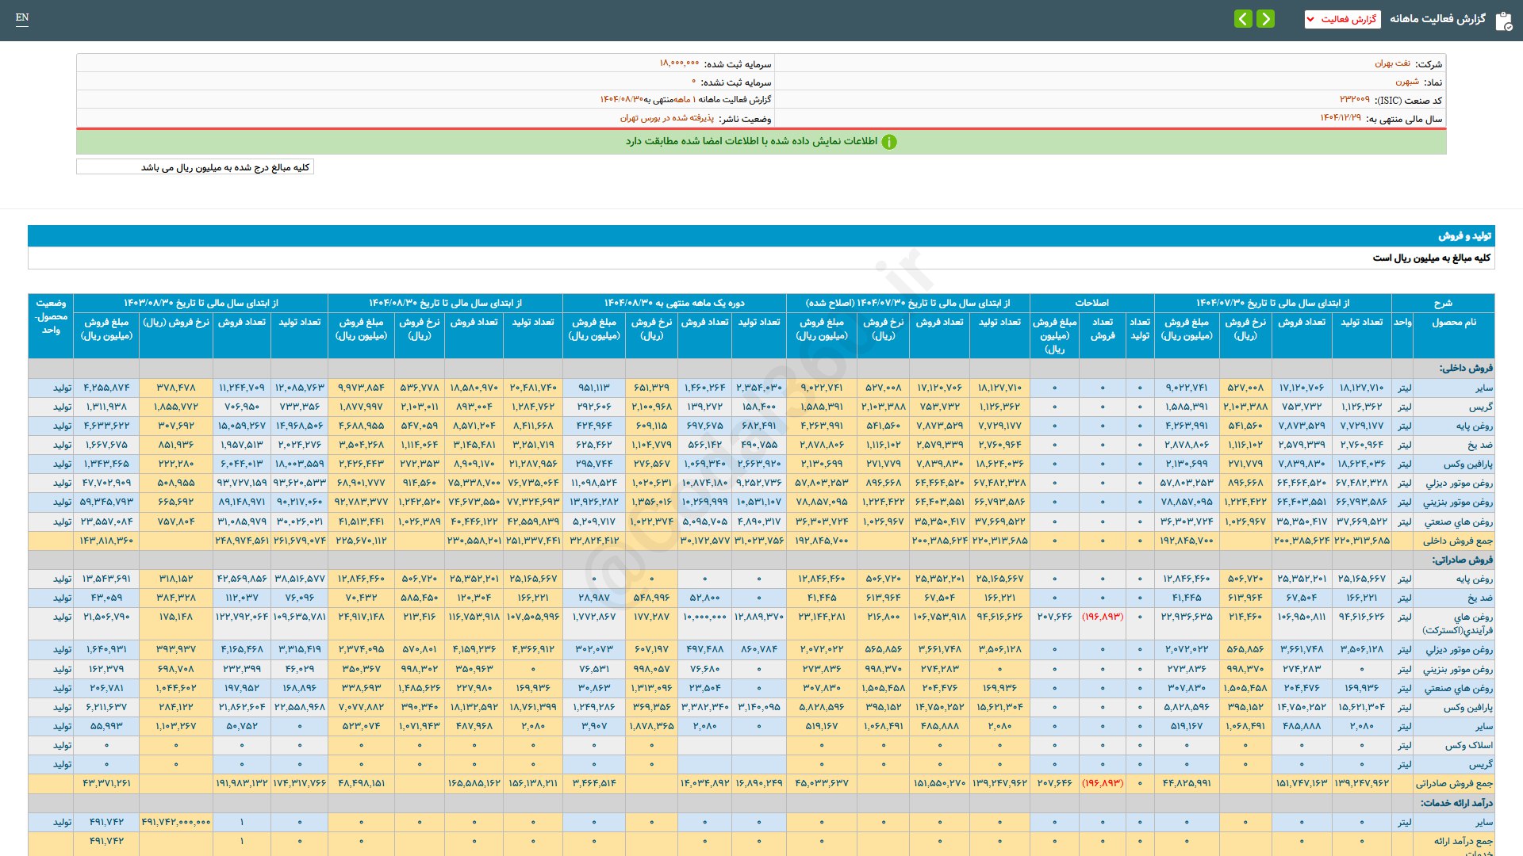This screenshot has width=1523, height=856.
Task: Click the جمع فروش صادراتی total row label
Action: click(1454, 783)
